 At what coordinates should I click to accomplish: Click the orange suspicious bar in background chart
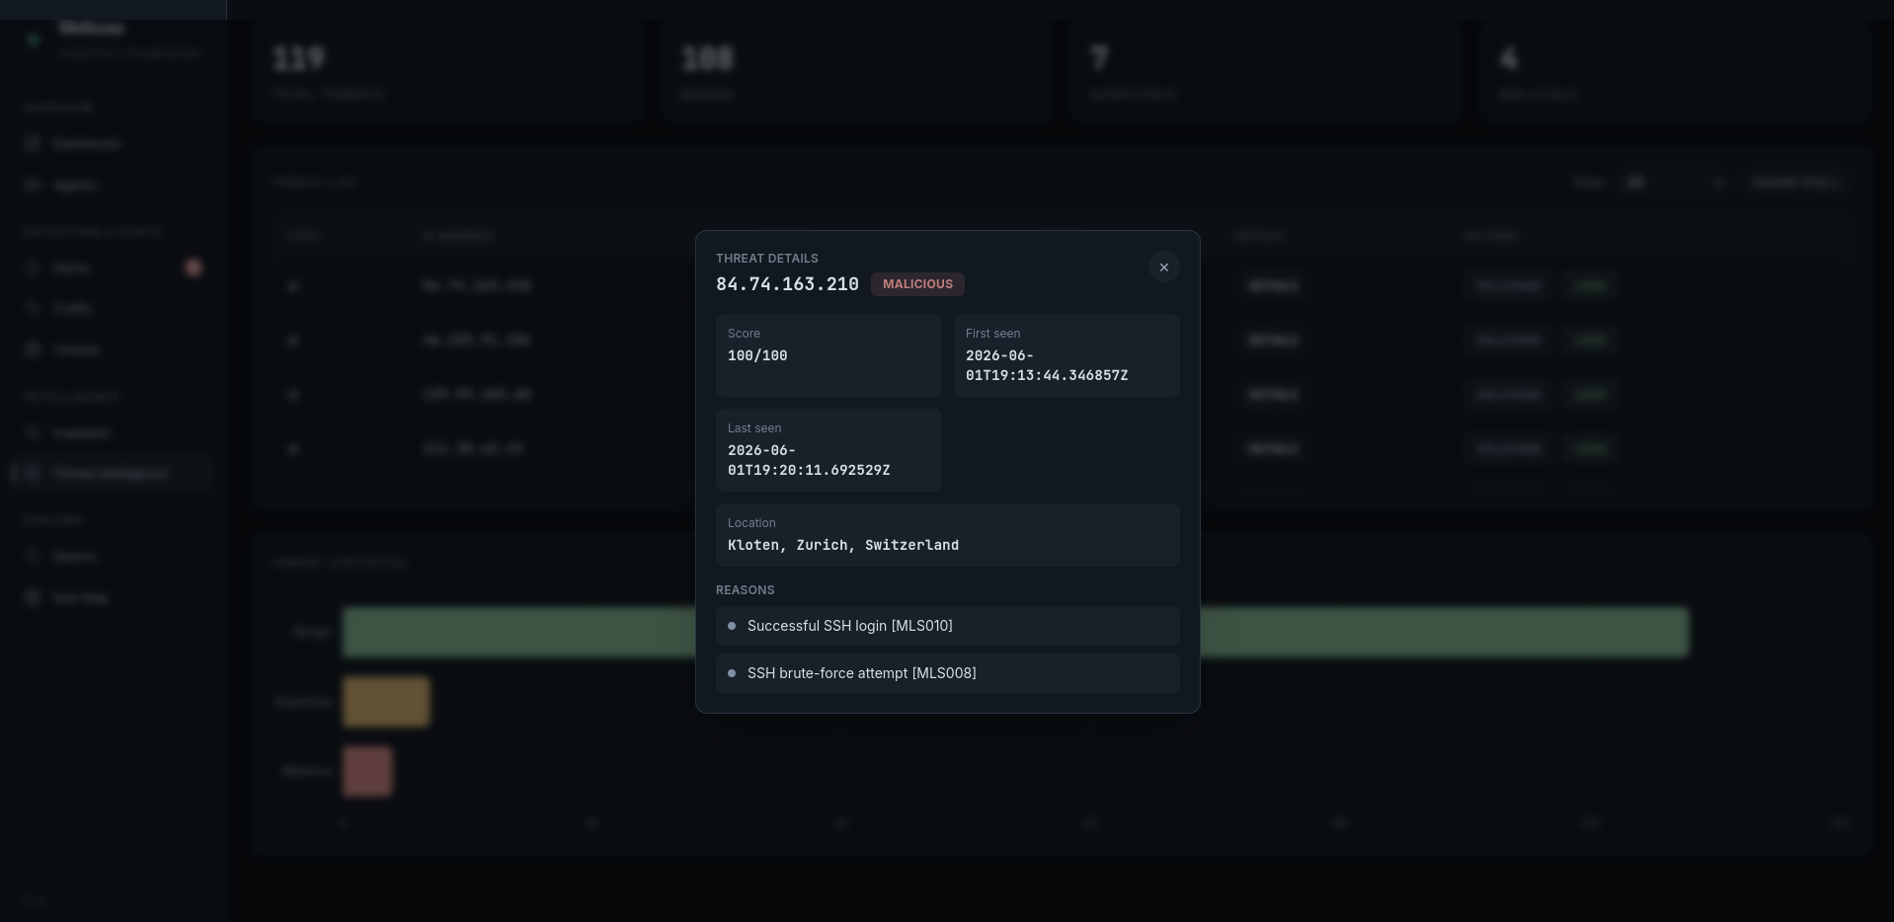386,702
